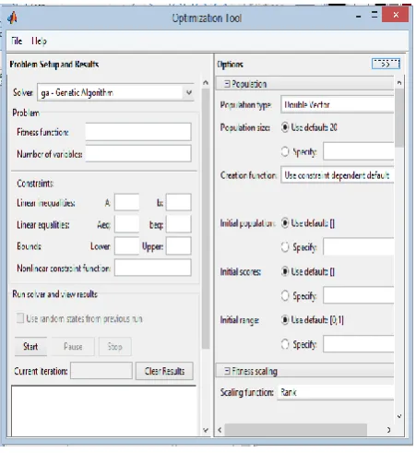The height and width of the screenshot is (453, 416).
Task: Open the File menu
Action: click(17, 41)
